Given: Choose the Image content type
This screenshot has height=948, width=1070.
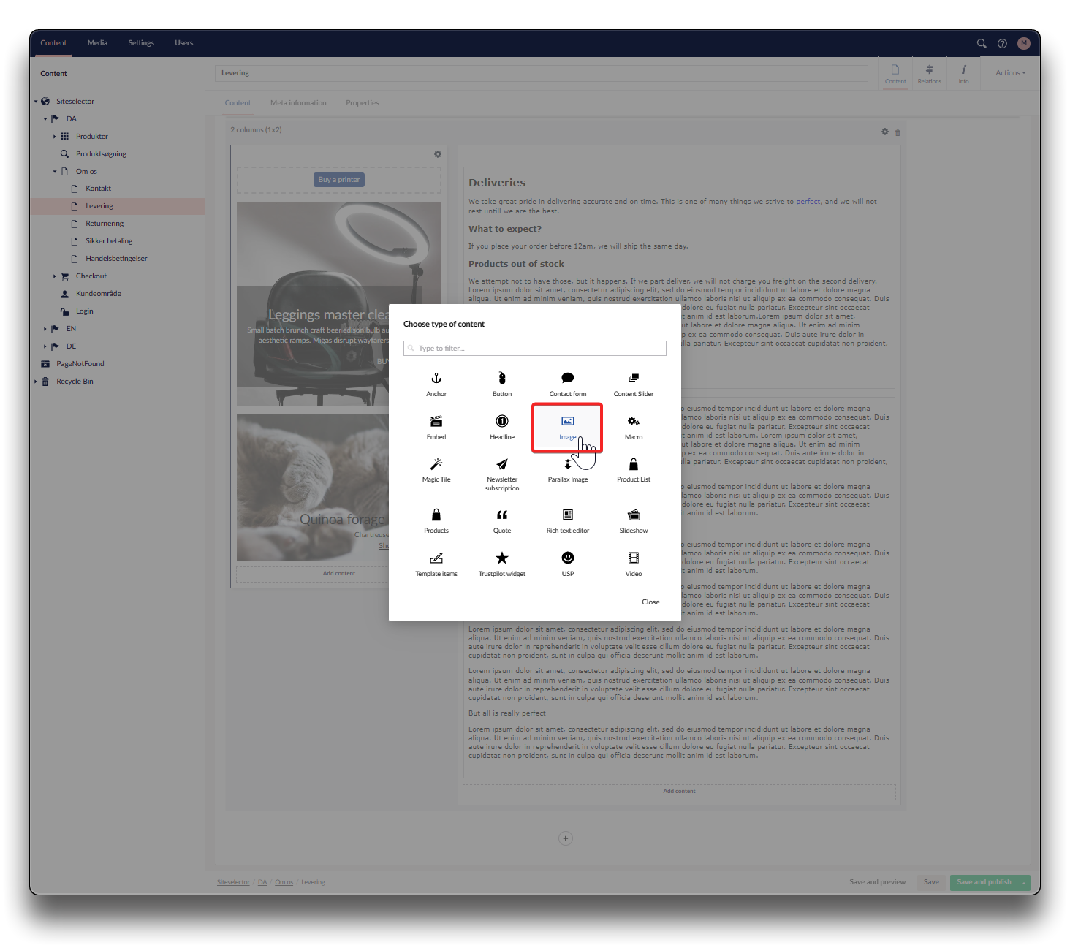Looking at the screenshot, I should (x=567, y=427).
